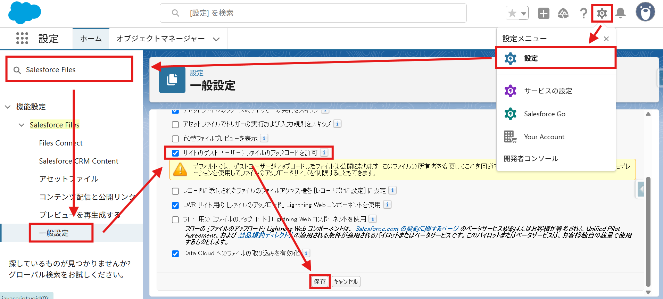Image resolution: width=663 pixels, height=299 pixels.
Task: Open the notifications bell
Action: [620, 14]
